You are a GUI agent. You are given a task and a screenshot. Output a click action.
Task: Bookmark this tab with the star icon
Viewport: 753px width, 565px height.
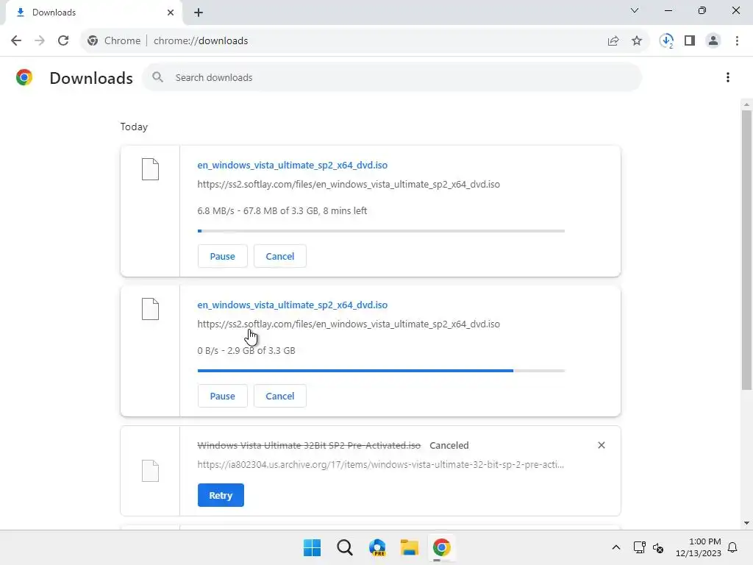point(637,41)
